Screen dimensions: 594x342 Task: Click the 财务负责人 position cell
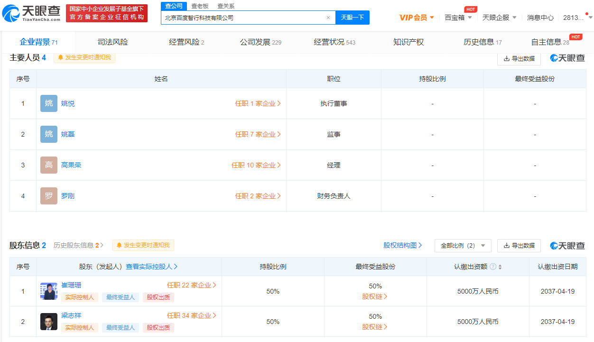tap(334, 196)
